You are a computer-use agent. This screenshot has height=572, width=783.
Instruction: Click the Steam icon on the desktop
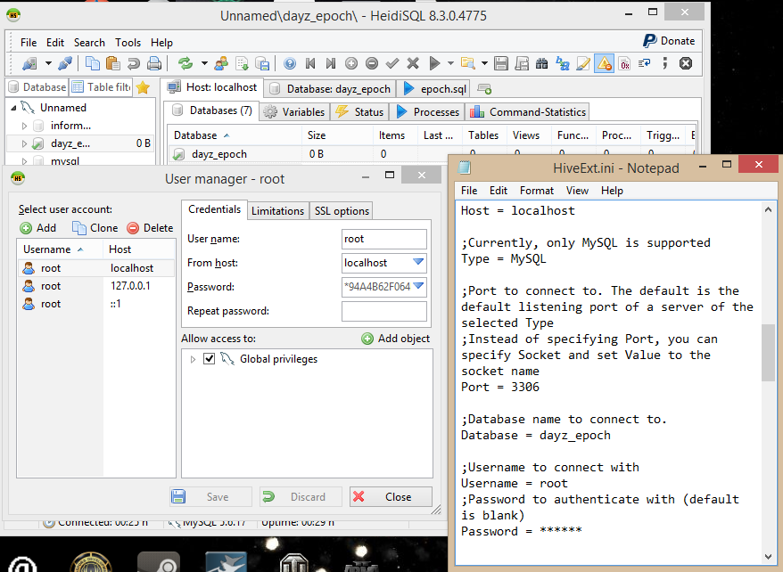159,562
